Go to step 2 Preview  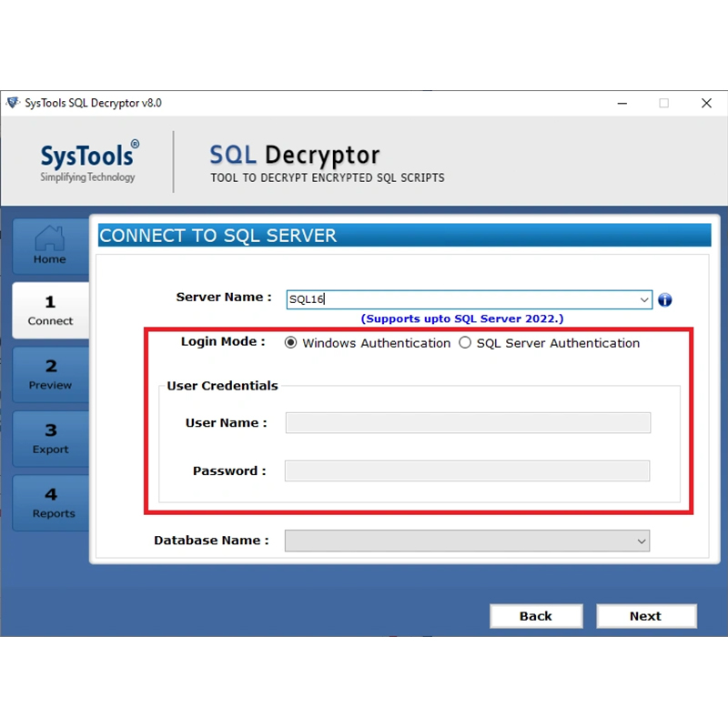50,374
